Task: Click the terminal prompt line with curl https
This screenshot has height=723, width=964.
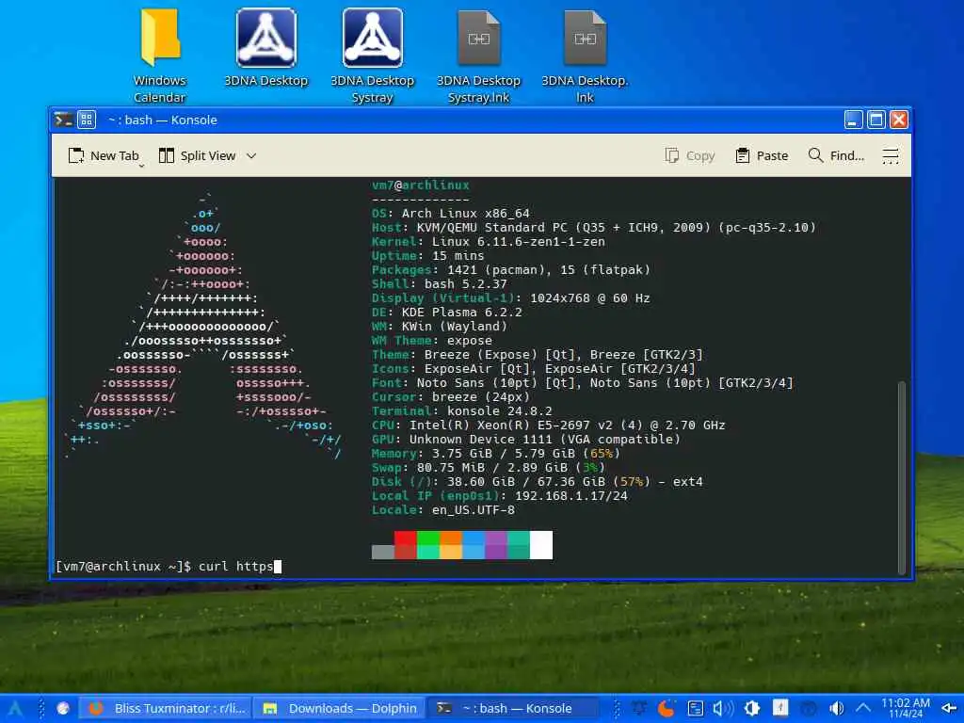Action: coord(169,566)
